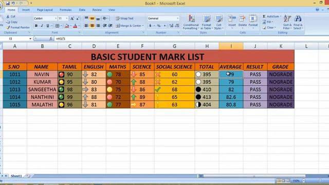This screenshot has width=329, height=185.
Task: Open Format as Table gallery
Action: pyautogui.click(x=207, y=22)
